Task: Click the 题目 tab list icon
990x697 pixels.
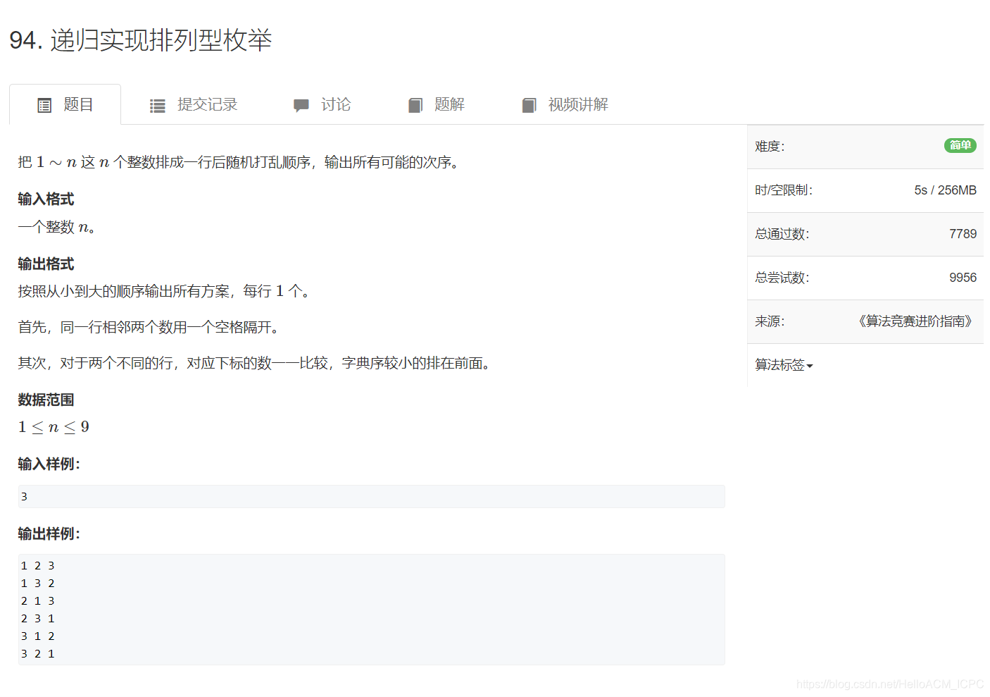Action: click(44, 106)
